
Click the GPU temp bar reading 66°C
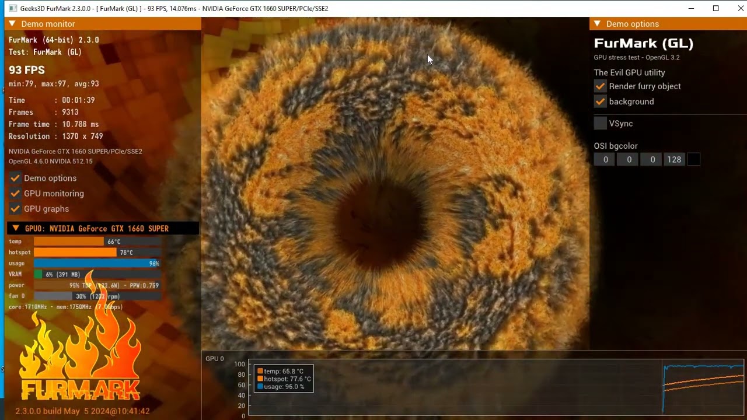97,242
